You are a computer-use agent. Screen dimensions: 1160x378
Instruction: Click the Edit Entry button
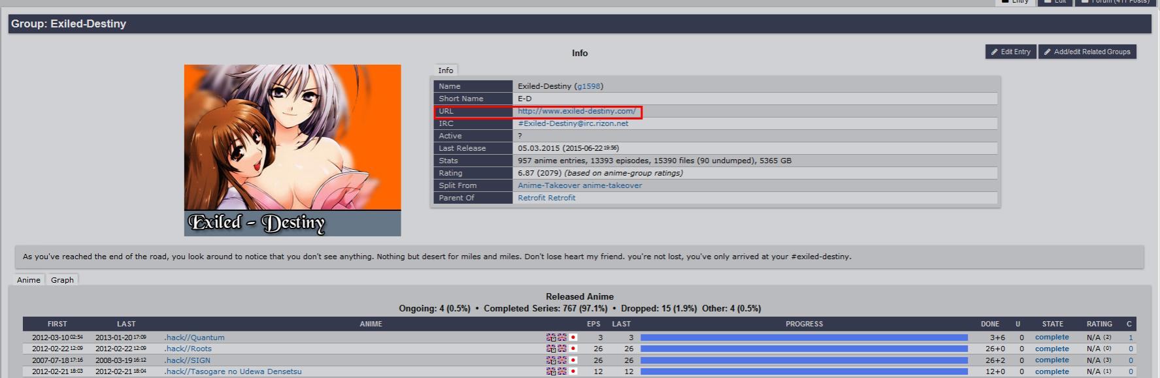click(x=1010, y=52)
